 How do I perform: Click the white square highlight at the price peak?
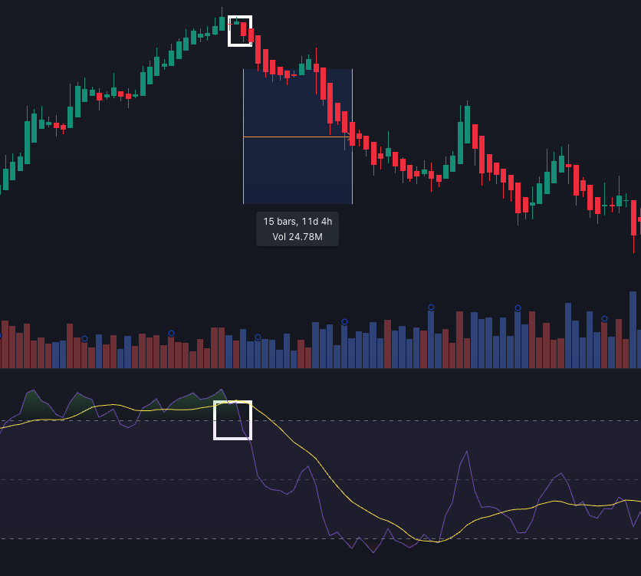coord(240,31)
